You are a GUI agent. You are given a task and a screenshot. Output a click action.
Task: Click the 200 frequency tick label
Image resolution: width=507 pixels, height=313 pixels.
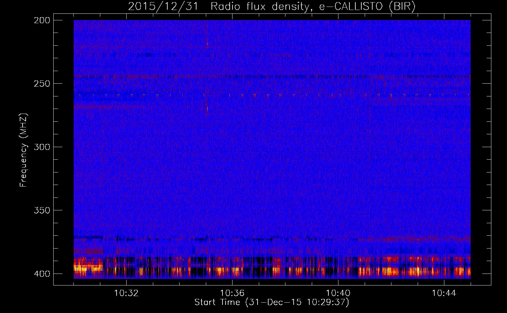42,20
